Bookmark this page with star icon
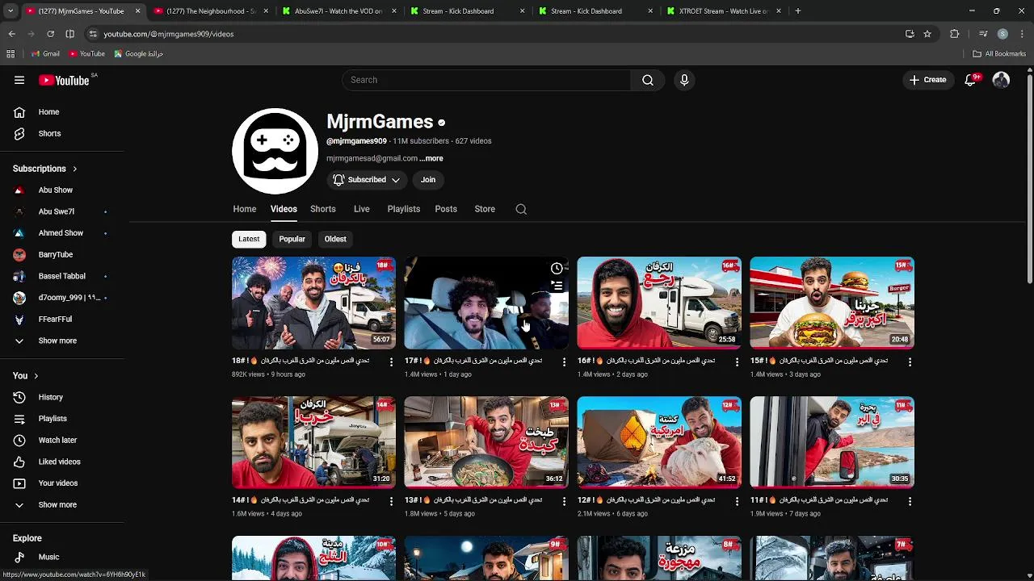Viewport: 1034px width, 581px height. [x=927, y=34]
